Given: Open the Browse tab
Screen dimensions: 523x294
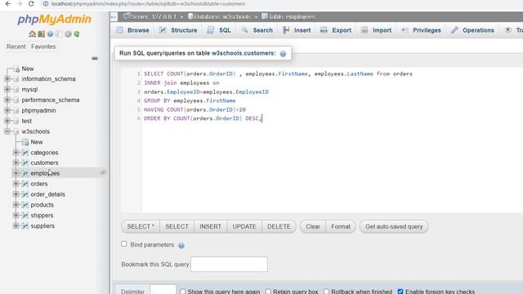Looking at the screenshot, I should coord(132,30).
